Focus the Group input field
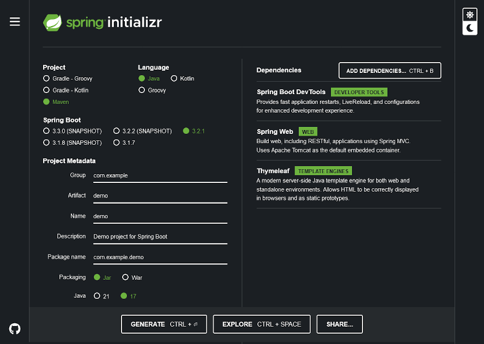The image size is (484, 344). click(x=160, y=176)
